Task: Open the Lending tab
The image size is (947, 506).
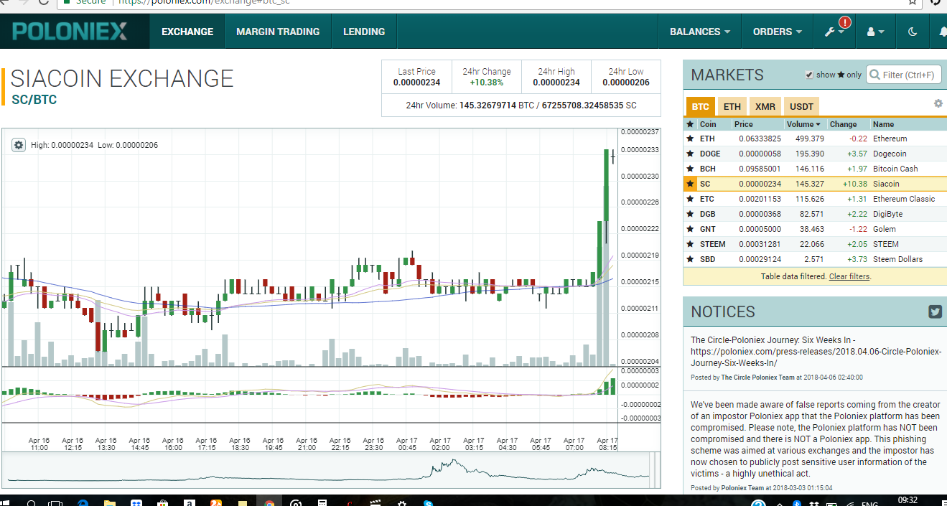Action: [x=364, y=32]
